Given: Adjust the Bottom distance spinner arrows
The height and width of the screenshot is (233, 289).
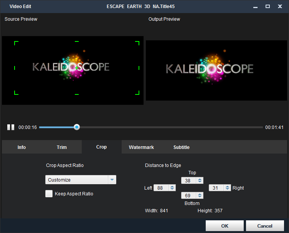Looking at the screenshot, I should [200, 195].
